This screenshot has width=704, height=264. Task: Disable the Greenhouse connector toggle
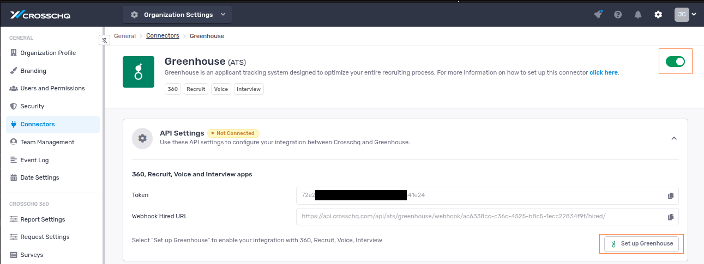pyautogui.click(x=676, y=62)
